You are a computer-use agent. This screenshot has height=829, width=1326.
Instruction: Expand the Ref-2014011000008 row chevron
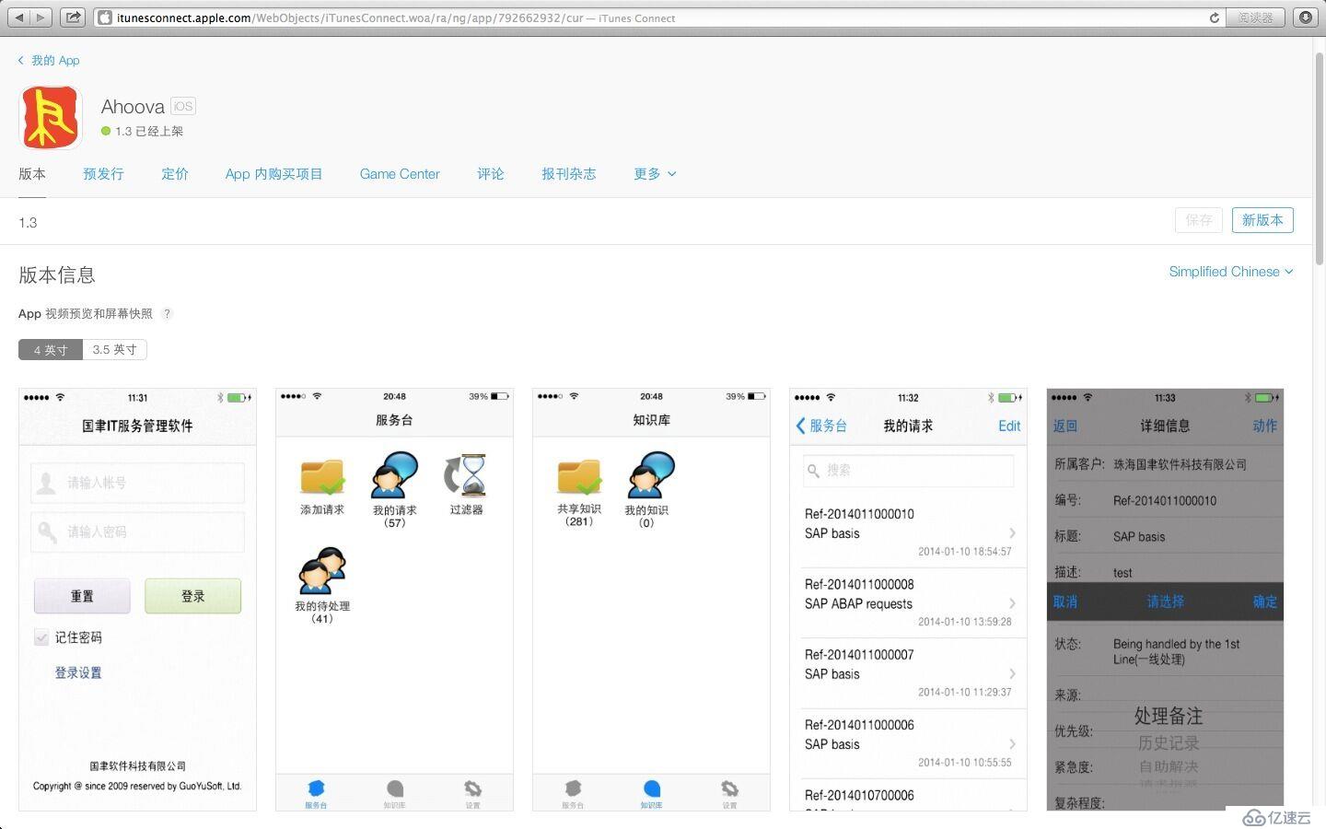[x=1012, y=603]
